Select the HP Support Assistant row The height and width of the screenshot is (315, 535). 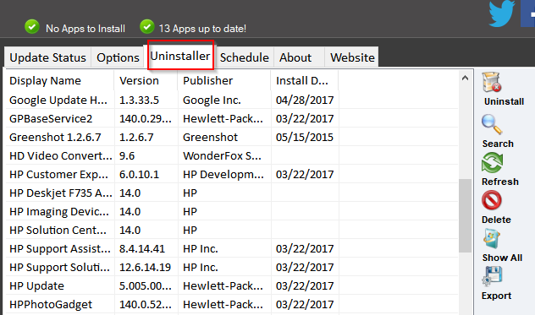tap(232, 248)
